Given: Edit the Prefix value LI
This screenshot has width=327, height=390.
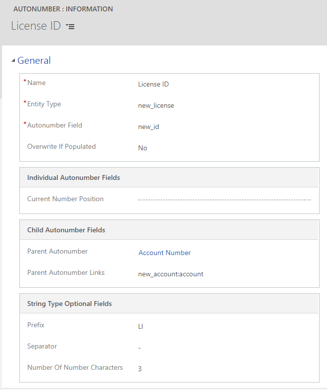Looking at the screenshot, I should click(x=140, y=327).
